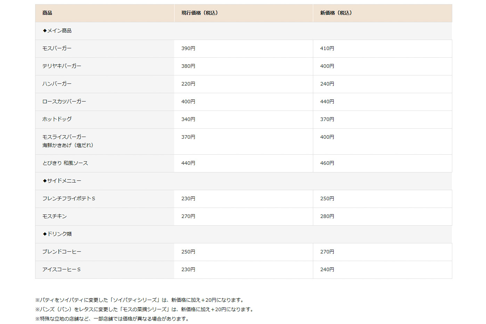
Task: Click the テリヤキバーガー new price 400円
Action: coord(327,66)
